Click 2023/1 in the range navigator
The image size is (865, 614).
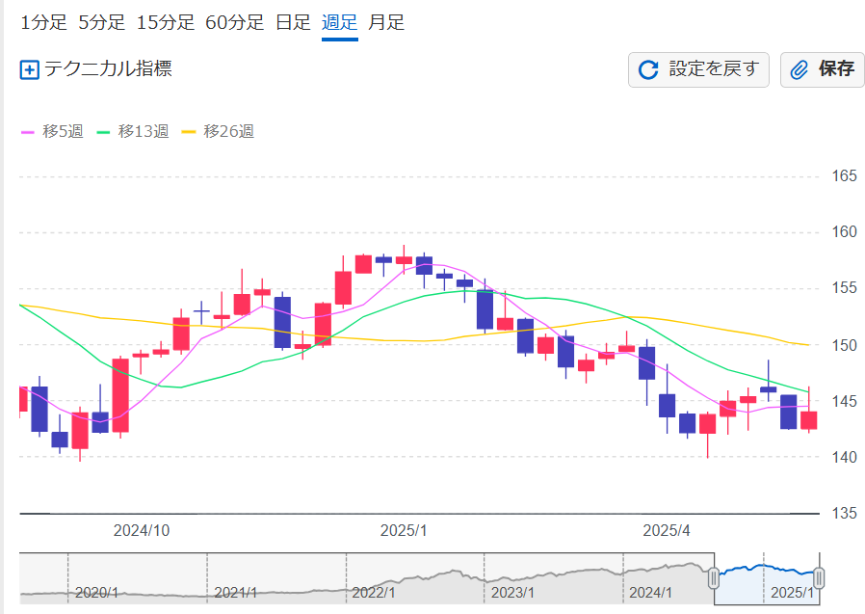[x=512, y=593]
